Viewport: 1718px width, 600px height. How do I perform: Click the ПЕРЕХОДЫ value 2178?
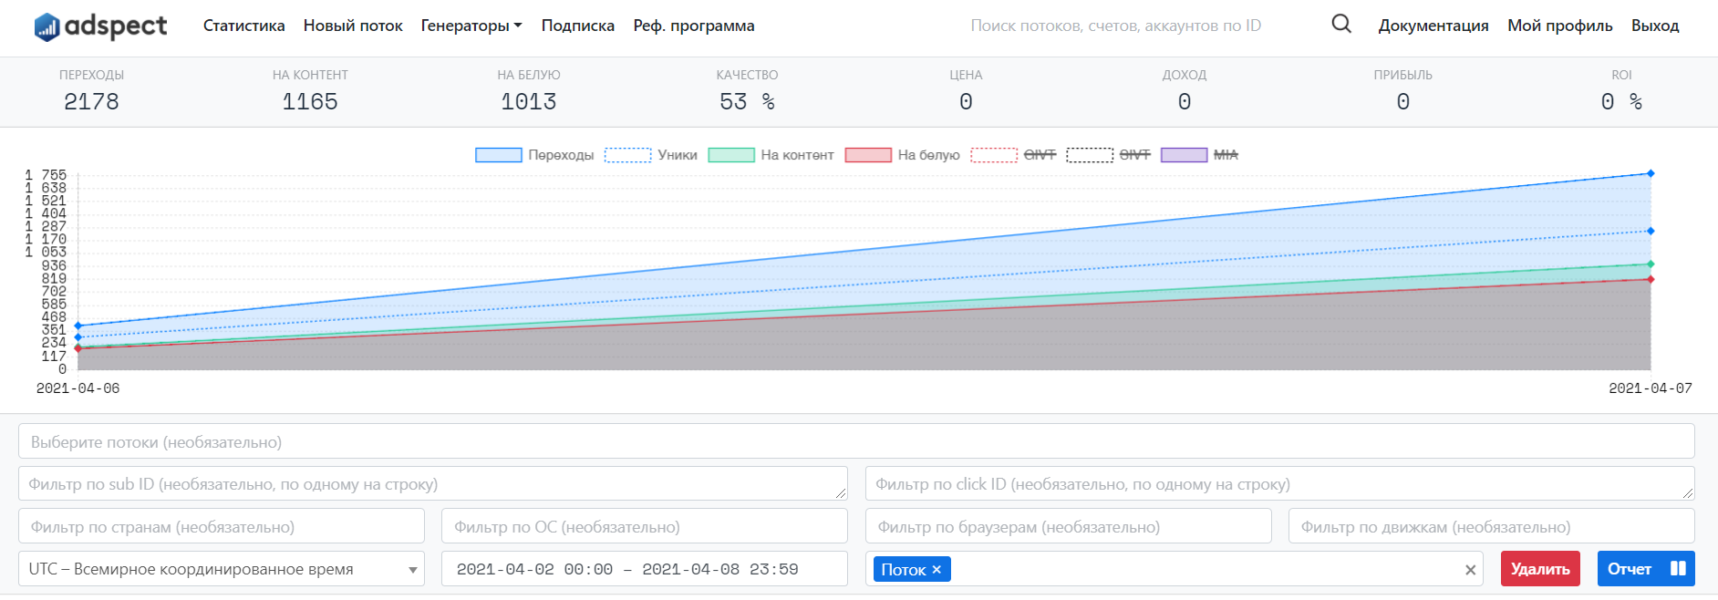[x=91, y=102]
